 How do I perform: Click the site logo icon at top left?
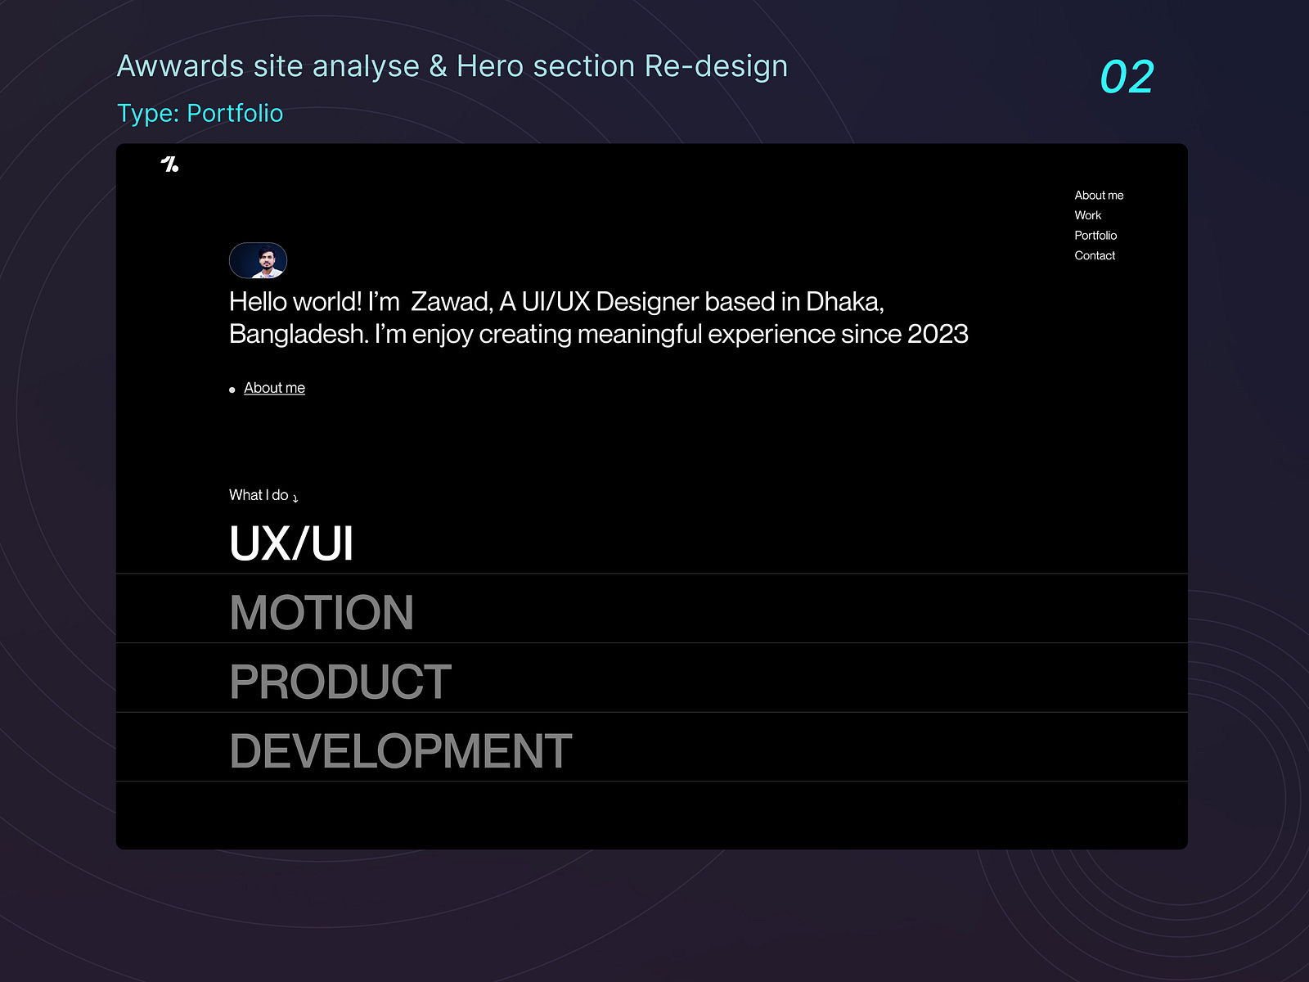tap(169, 164)
